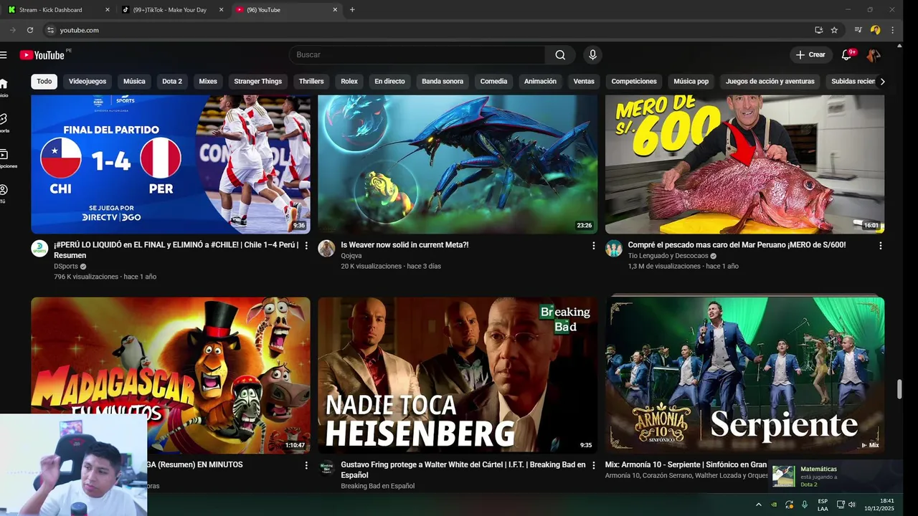Show more filter chips with right arrow
Screen dimensions: 918x516
(x=882, y=82)
